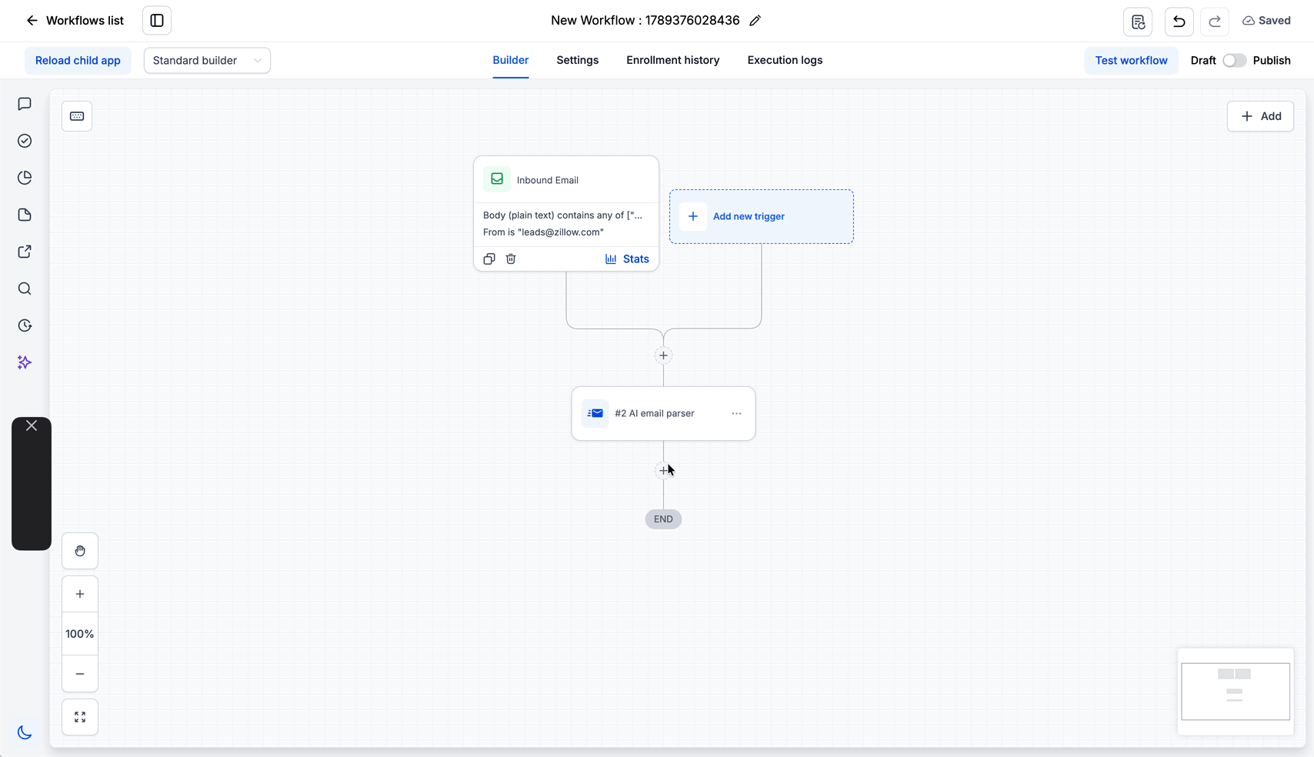Add a step below AI email parser

663,470
